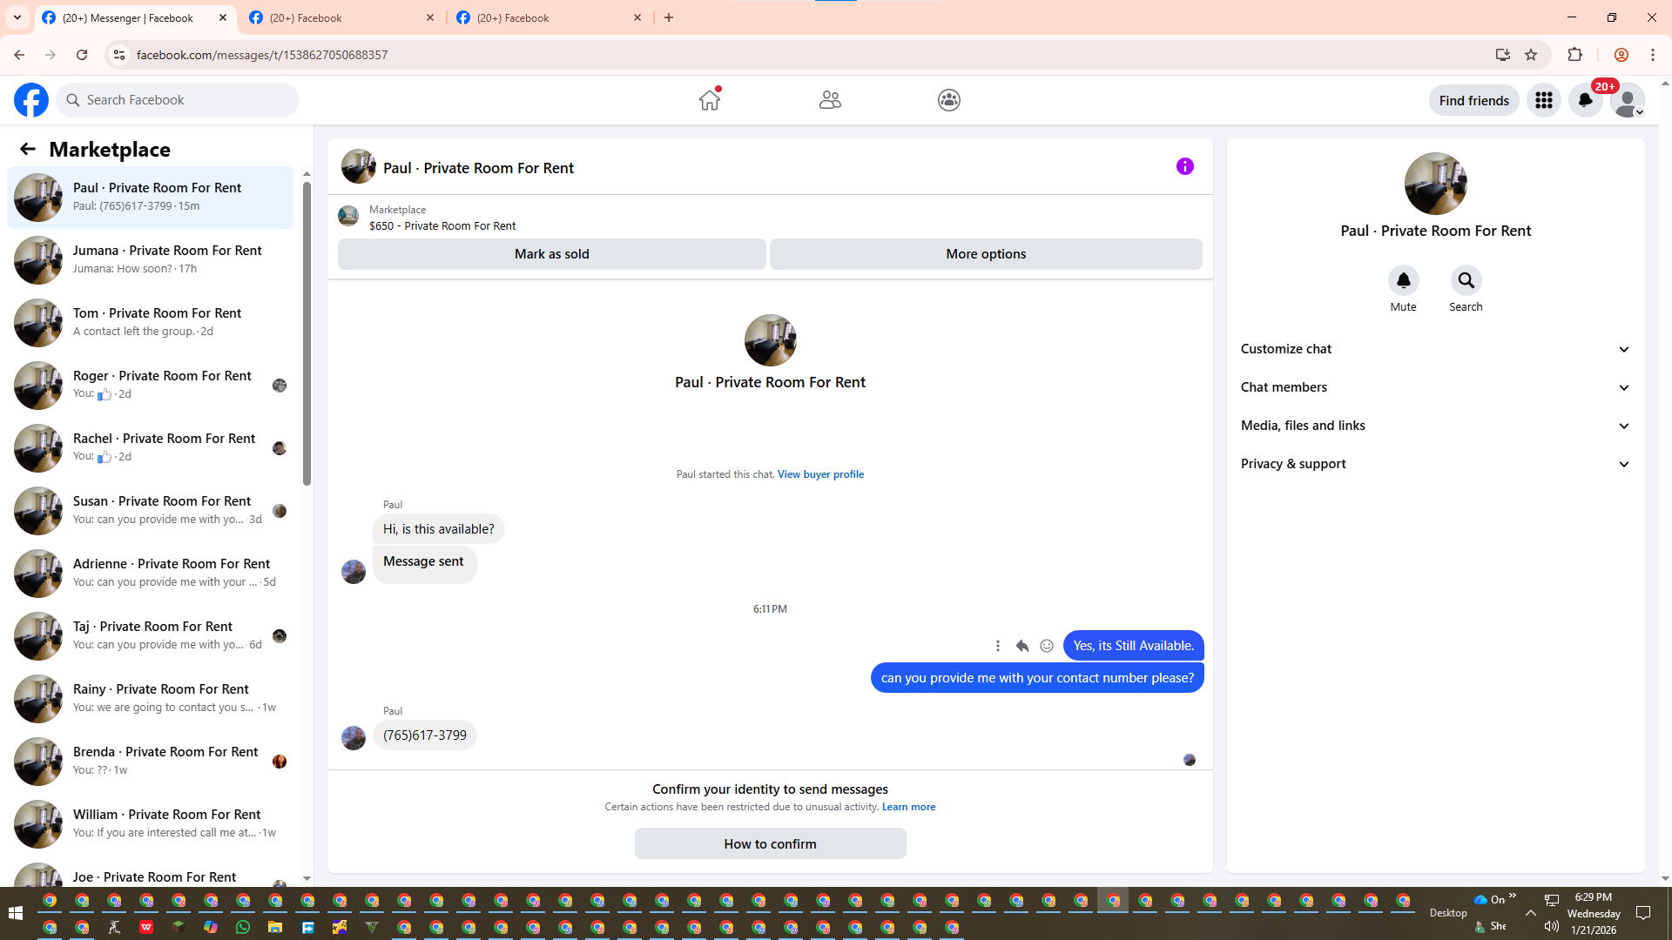
Task: Open the Facebook menu grid icon
Action: [1544, 100]
